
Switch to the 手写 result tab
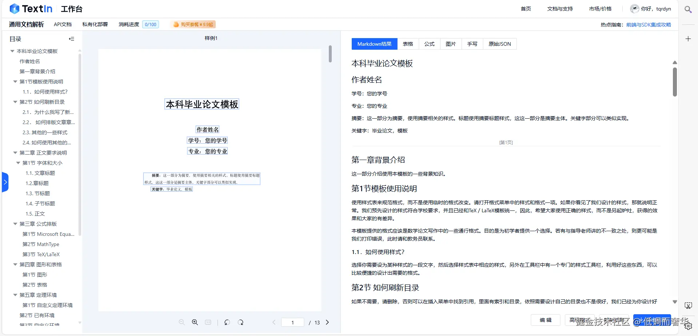(x=472, y=44)
